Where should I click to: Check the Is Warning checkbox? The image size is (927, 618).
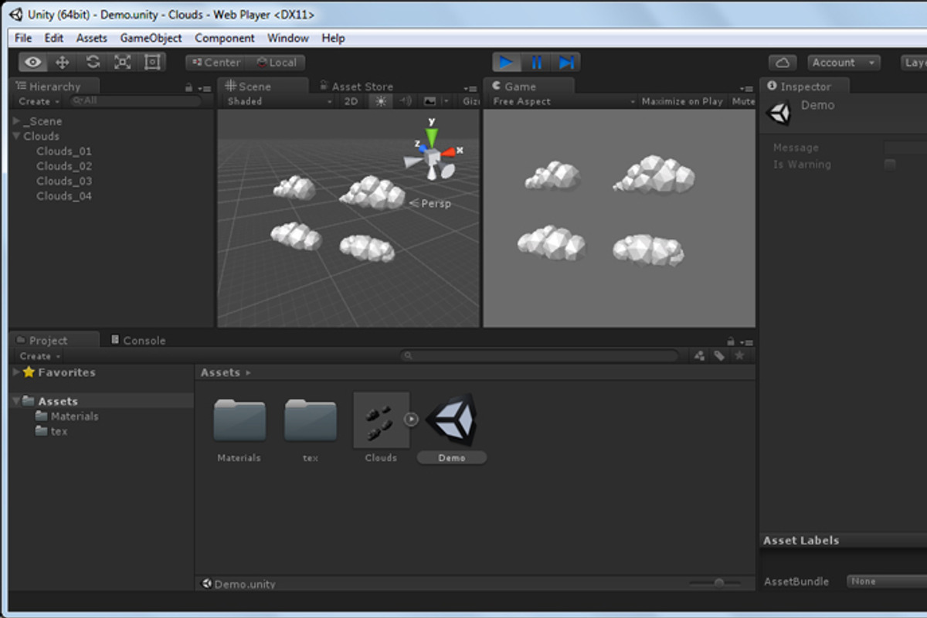890,165
